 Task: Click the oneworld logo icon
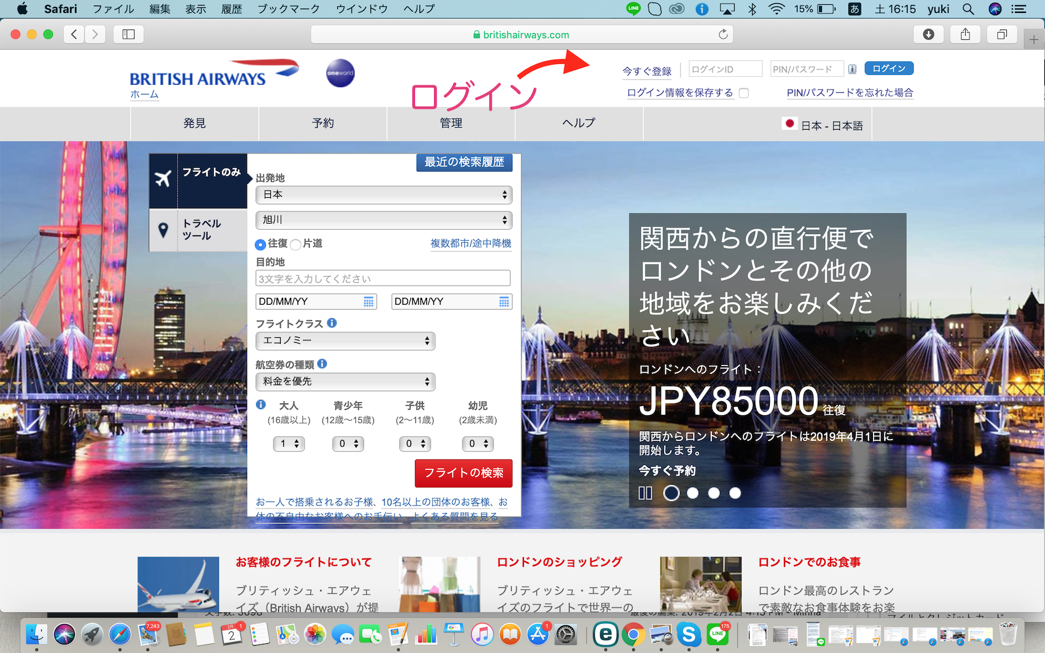coord(340,73)
